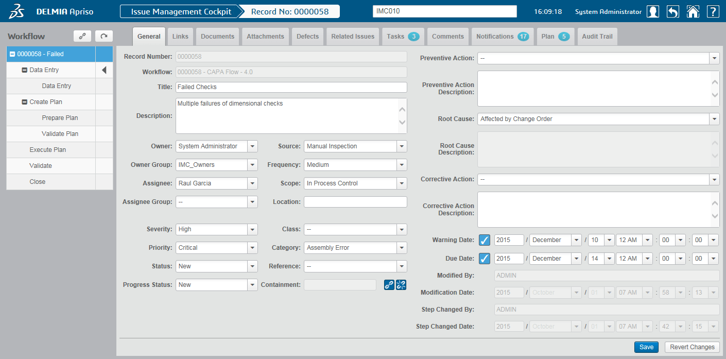Open help via question mark icon
The height and width of the screenshot is (359, 726).
pyautogui.click(x=713, y=11)
